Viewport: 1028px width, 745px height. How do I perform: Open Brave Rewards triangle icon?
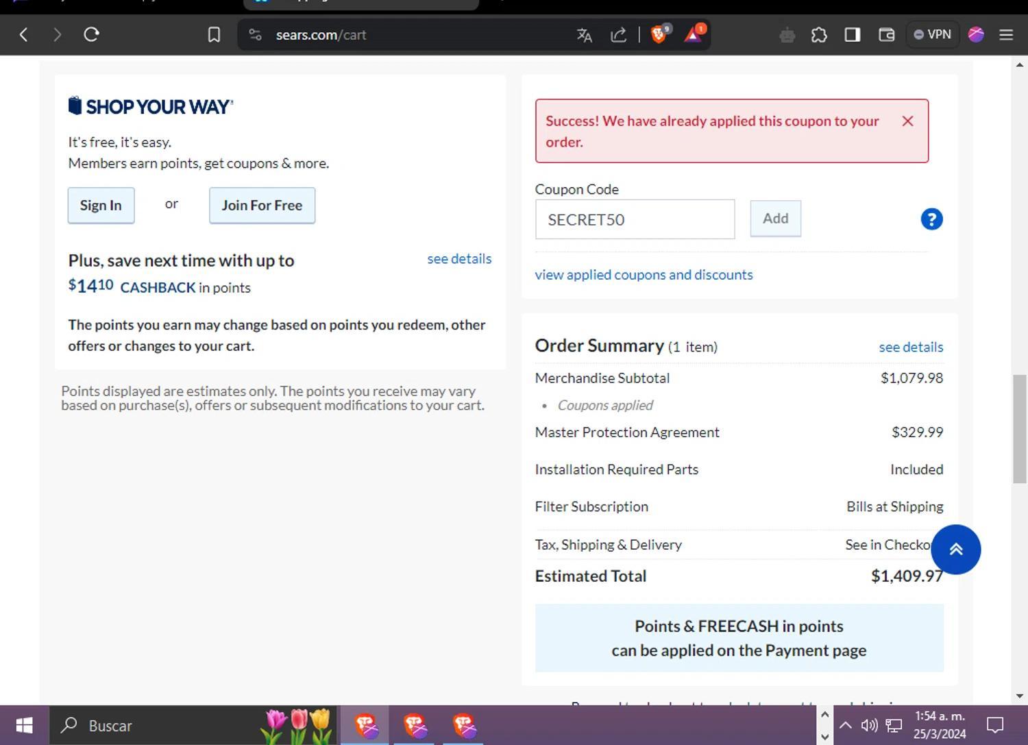click(694, 34)
